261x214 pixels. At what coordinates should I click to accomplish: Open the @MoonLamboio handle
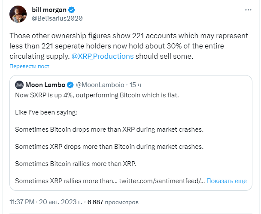[x=100, y=85]
